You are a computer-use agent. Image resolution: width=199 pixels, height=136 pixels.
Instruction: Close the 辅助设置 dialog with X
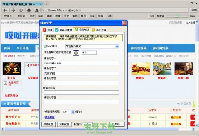pos(124,23)
